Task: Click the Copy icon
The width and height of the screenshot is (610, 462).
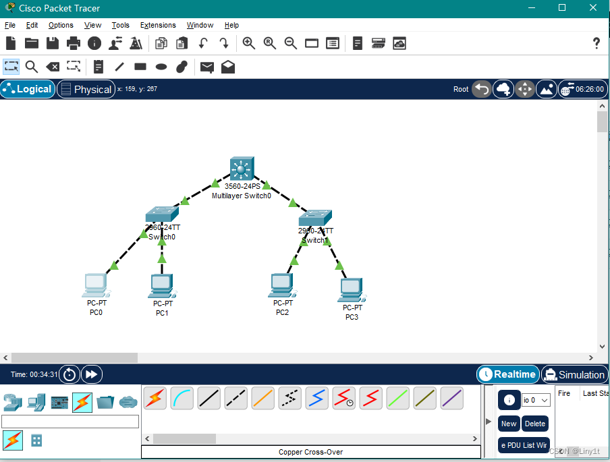Action: pos(161,43)
